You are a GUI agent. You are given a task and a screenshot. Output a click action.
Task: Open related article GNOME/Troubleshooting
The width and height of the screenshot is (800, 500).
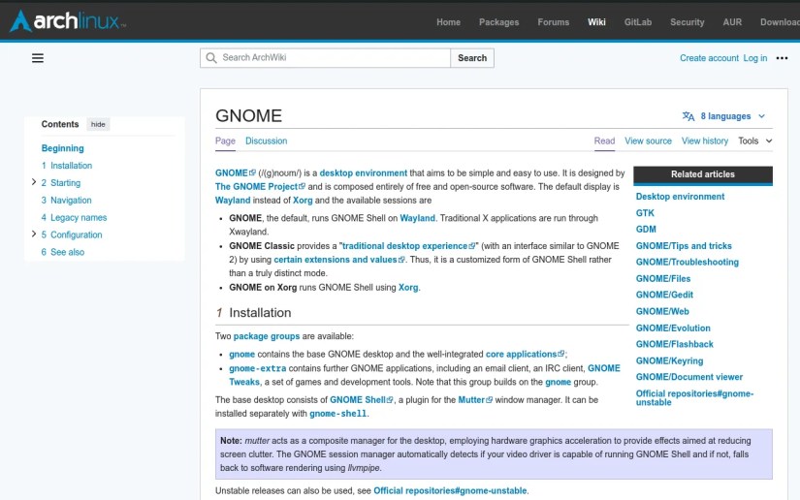[x=687, y=262]
